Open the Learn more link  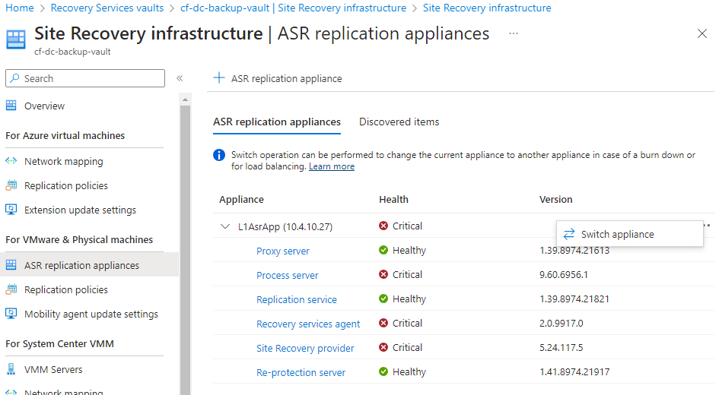tap(332, 166)
